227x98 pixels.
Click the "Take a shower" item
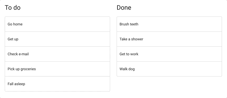pos(169,39)
